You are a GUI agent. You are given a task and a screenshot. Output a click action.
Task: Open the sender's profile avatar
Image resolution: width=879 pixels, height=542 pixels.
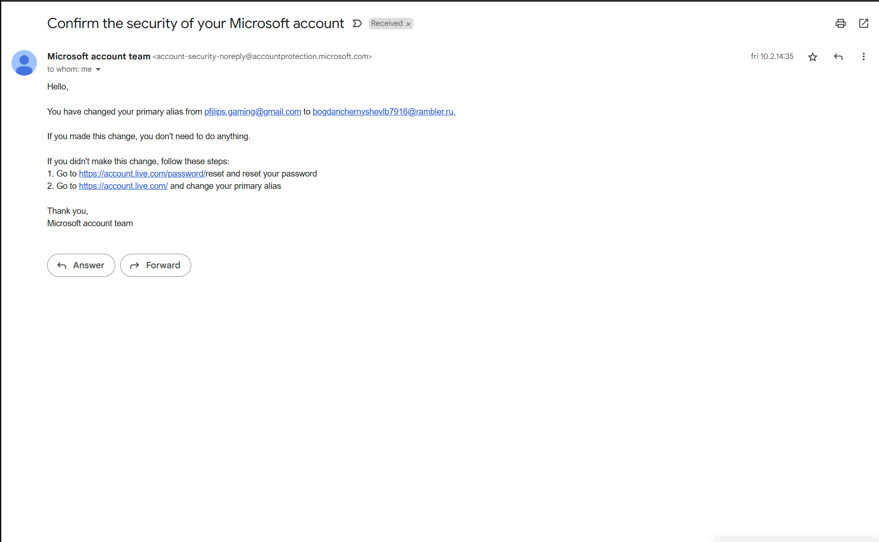[x=24, y=63]
